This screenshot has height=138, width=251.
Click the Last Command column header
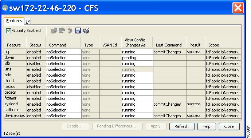169,43
